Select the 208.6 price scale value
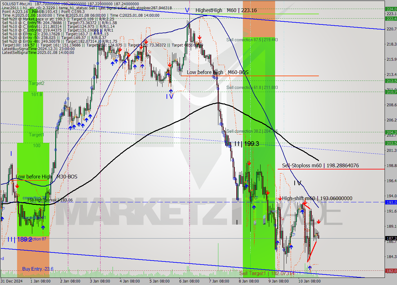 point(391,105)
